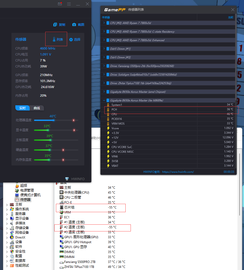Select 显示设备 in the tree
Screen dimensions: 244x270
tap(22, 218)
